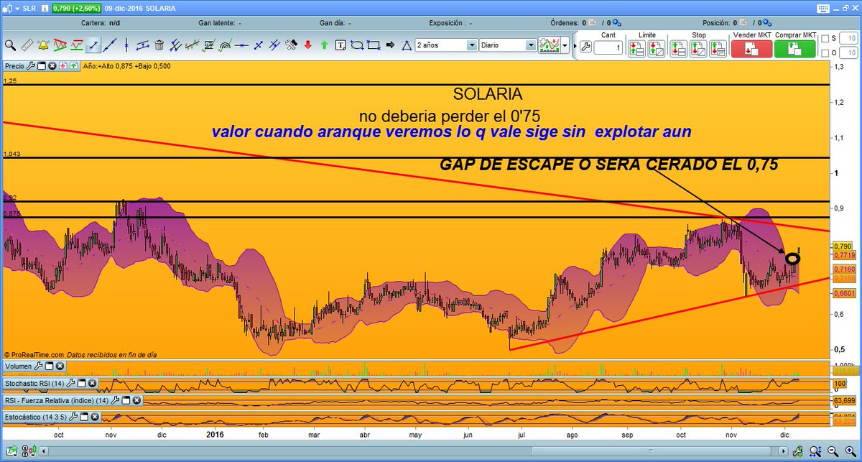862x462 pixels.
Task: Move Precio panel down with red arrow
Action: click(x=63, y=66)
